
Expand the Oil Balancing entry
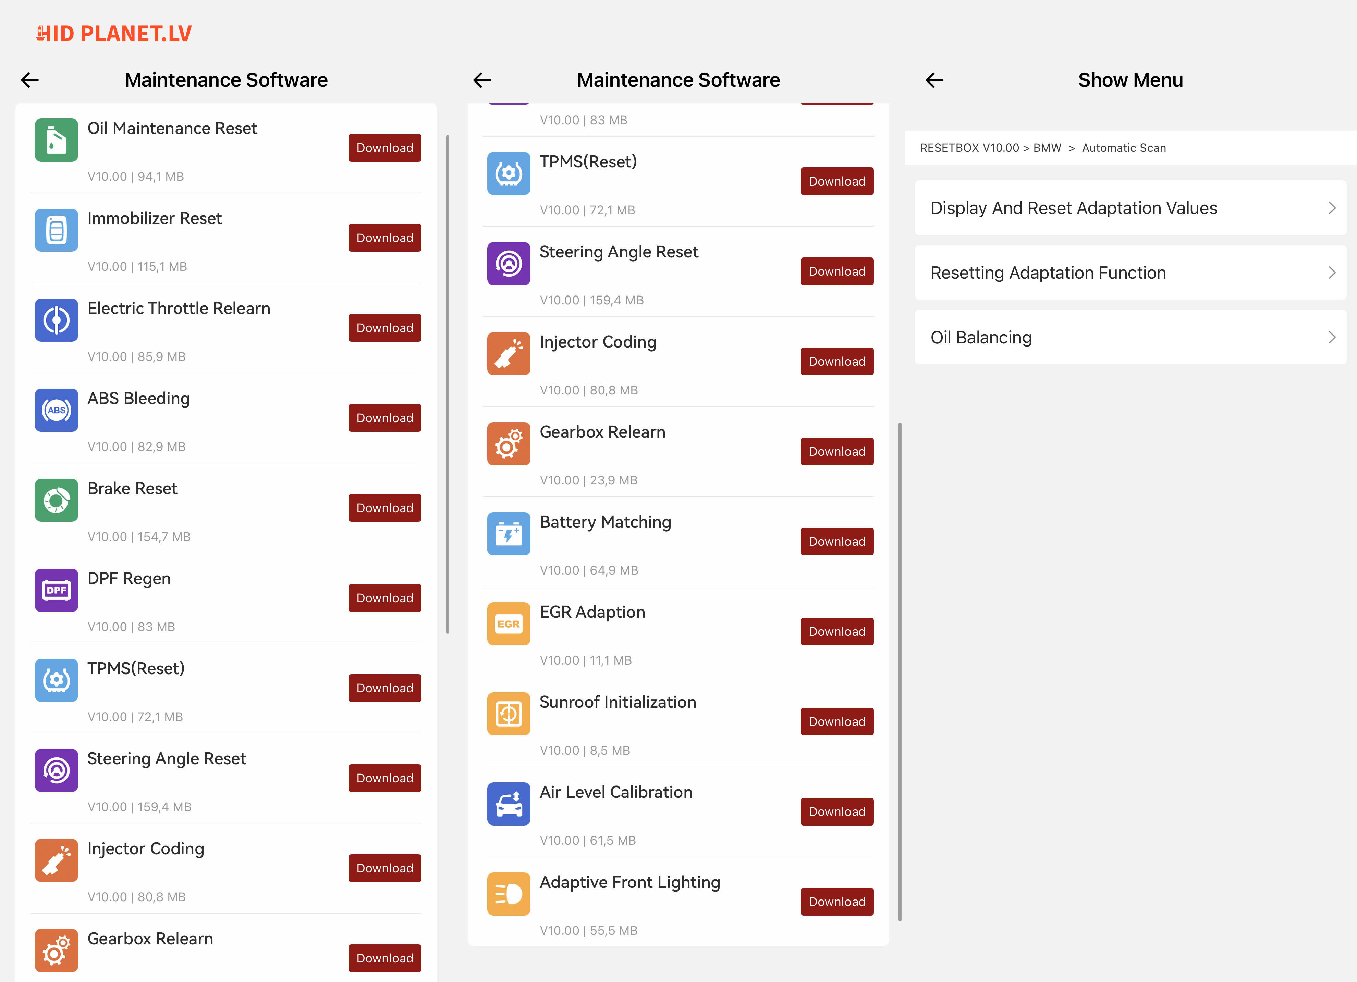[x=1130, y=337]
